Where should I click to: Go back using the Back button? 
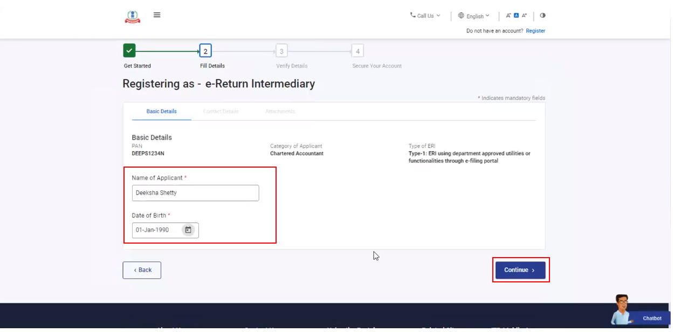[142, 270]
